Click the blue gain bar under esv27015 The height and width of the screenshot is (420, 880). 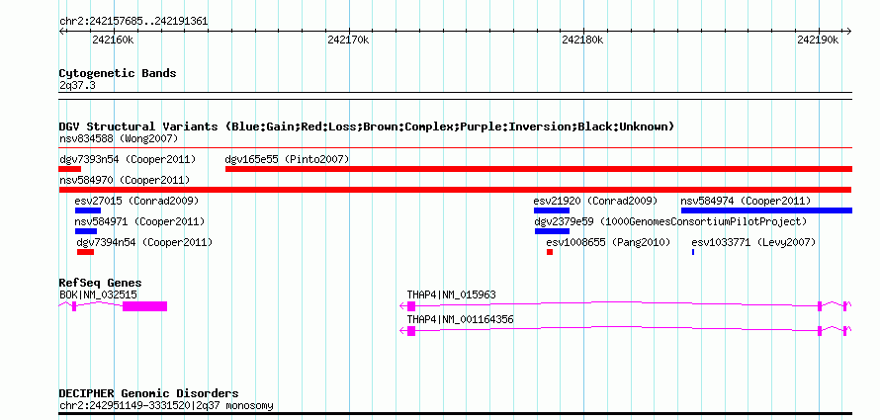pos(88,210)
